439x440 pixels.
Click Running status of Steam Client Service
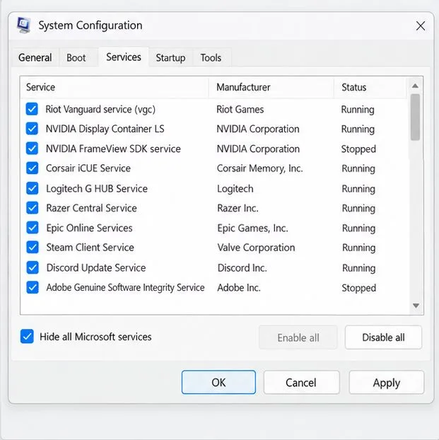(x=359, y=248)
